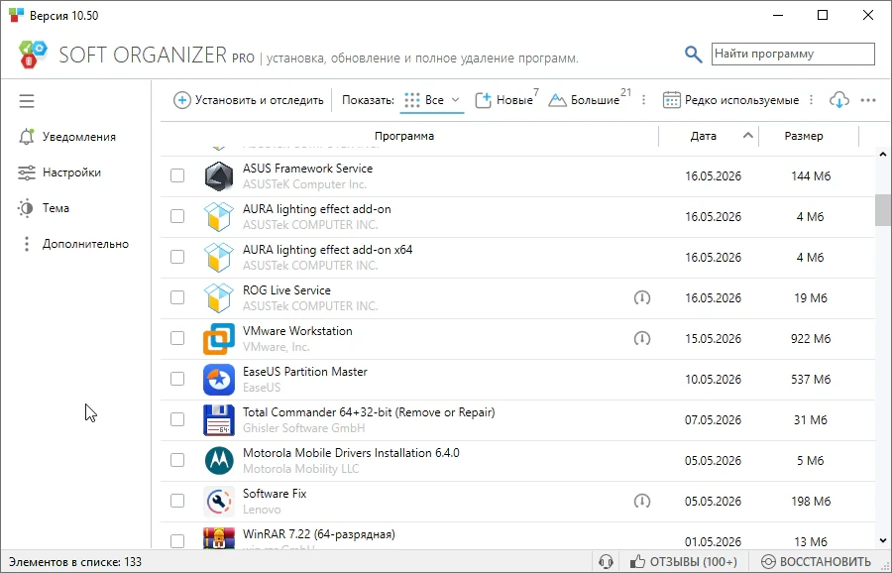Click the Найти программу search field
The width and height of the screenshot is (892, 573).
click(x=793, y=55)
